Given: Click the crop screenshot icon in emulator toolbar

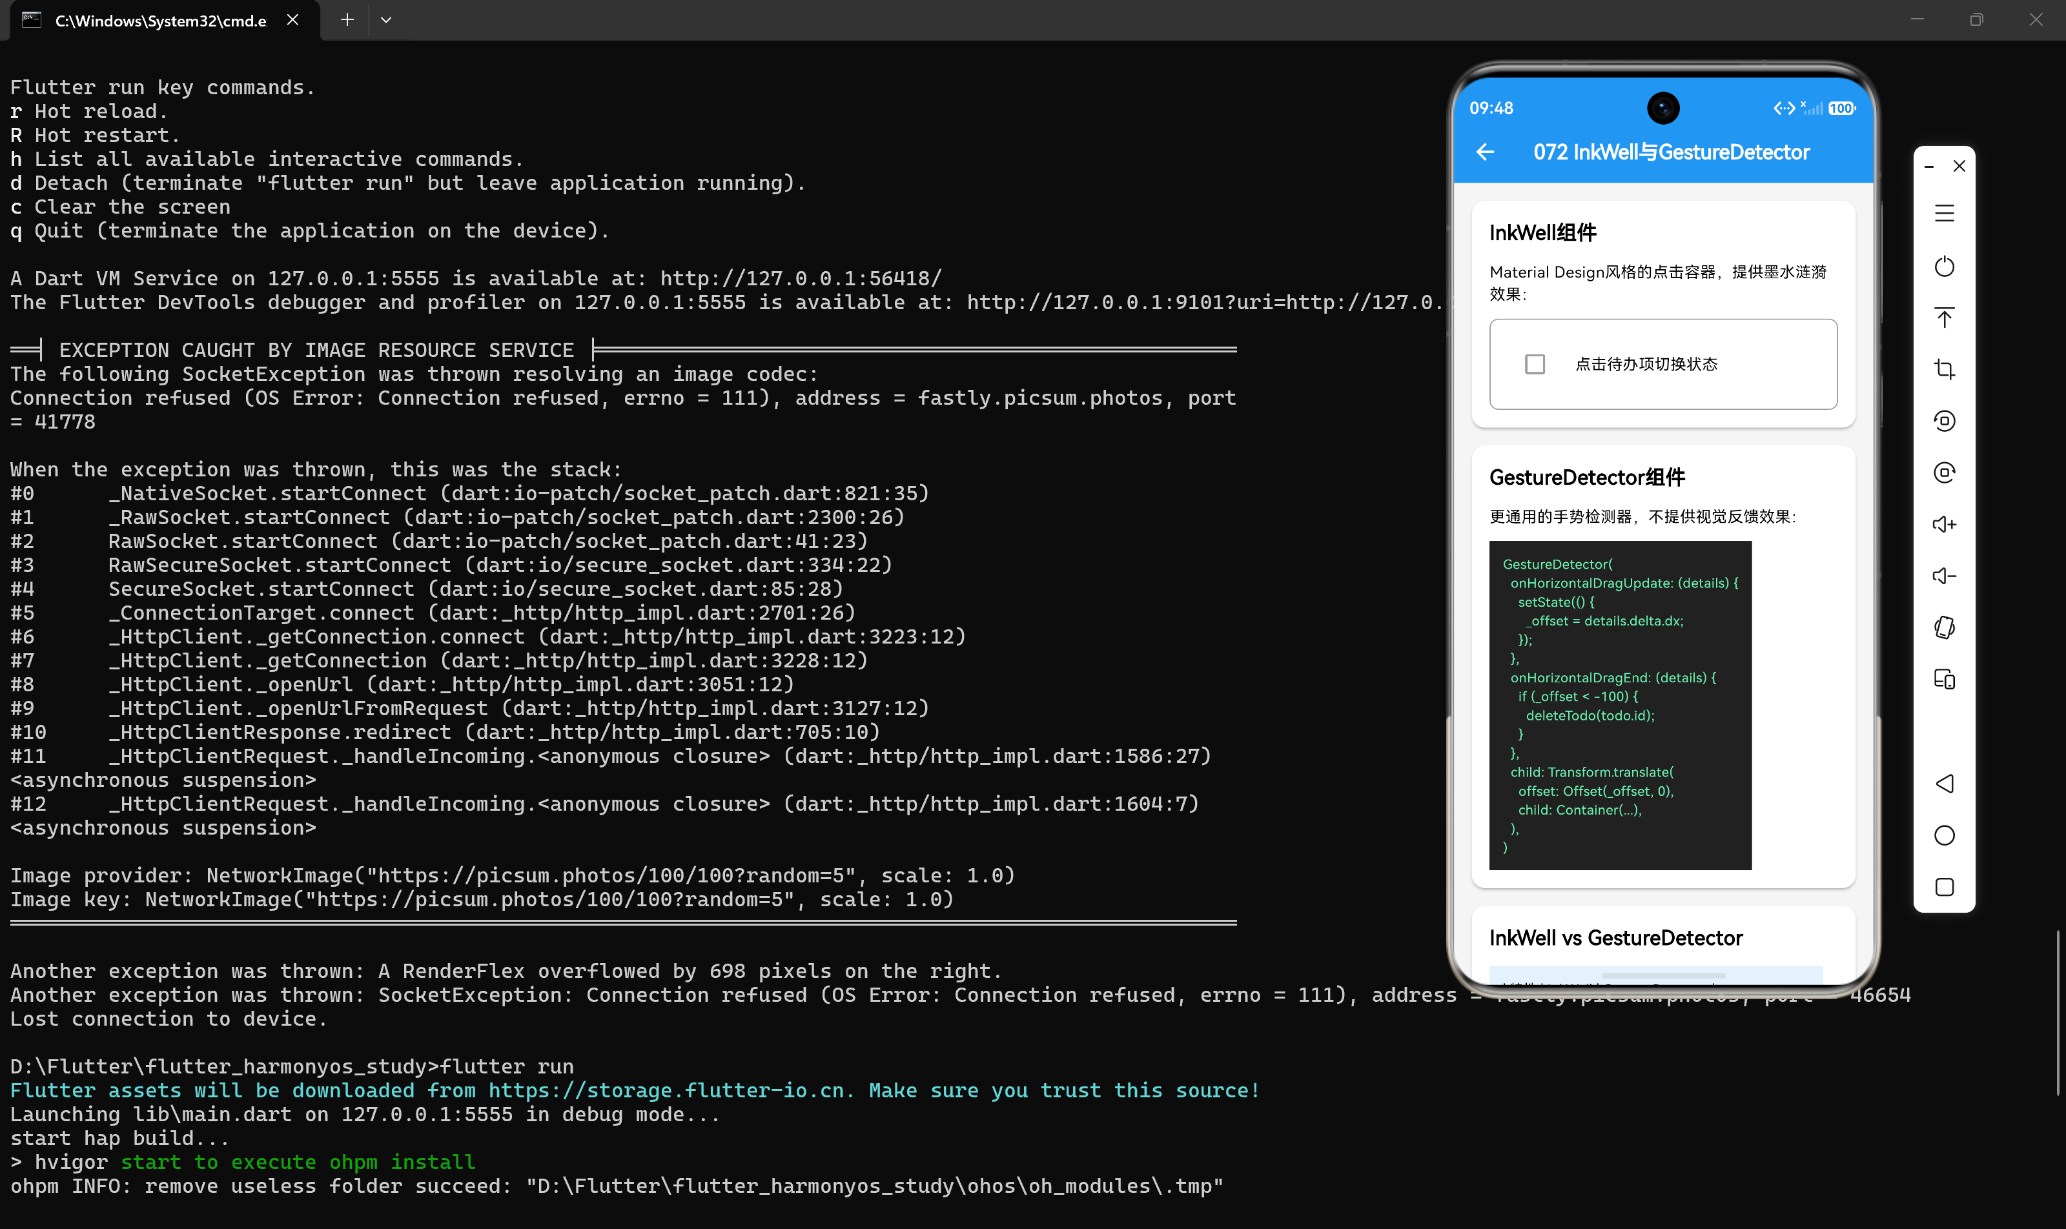Looking at the screenshot, I should [x=1944, y=369].
